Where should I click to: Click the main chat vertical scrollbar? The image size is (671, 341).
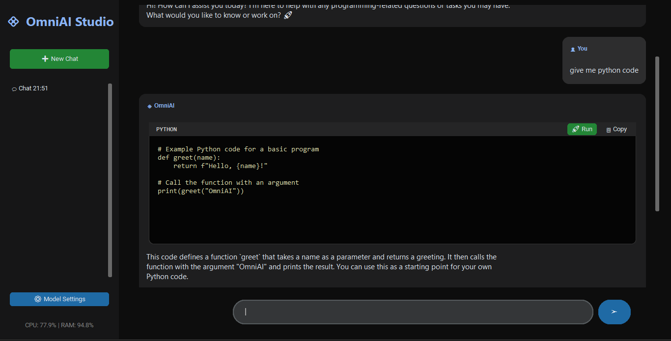tap(657, 134)
